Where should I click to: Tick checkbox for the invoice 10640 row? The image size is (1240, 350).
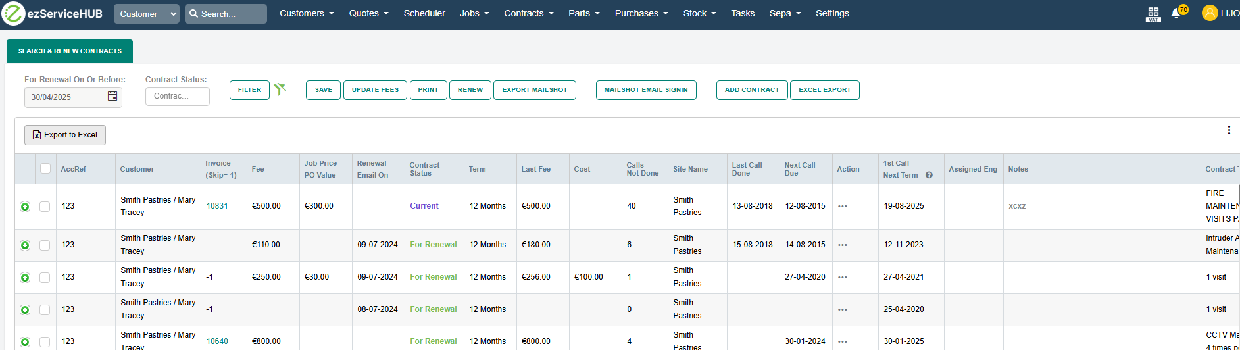pos(45,342)
